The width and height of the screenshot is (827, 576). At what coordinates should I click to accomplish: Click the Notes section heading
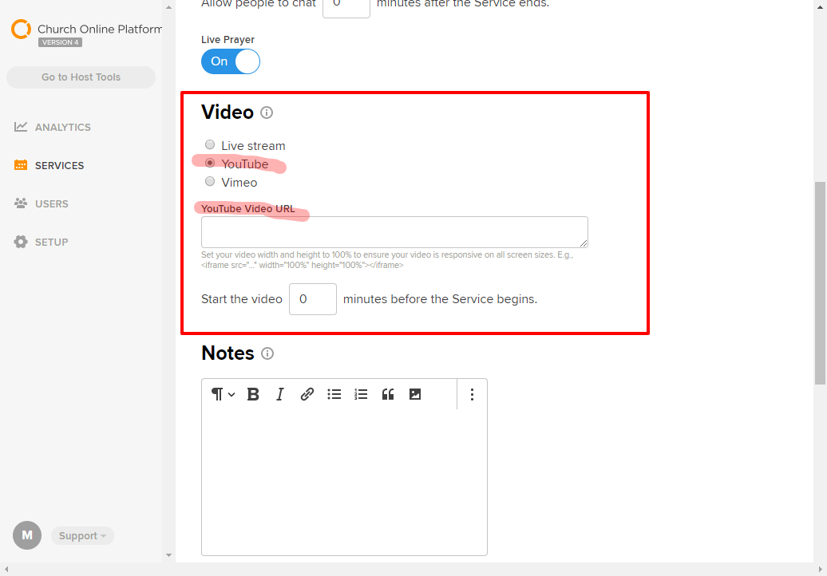[228, 353]
